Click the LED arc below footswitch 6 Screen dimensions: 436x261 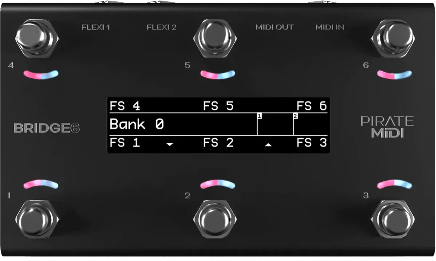point(395,74)
